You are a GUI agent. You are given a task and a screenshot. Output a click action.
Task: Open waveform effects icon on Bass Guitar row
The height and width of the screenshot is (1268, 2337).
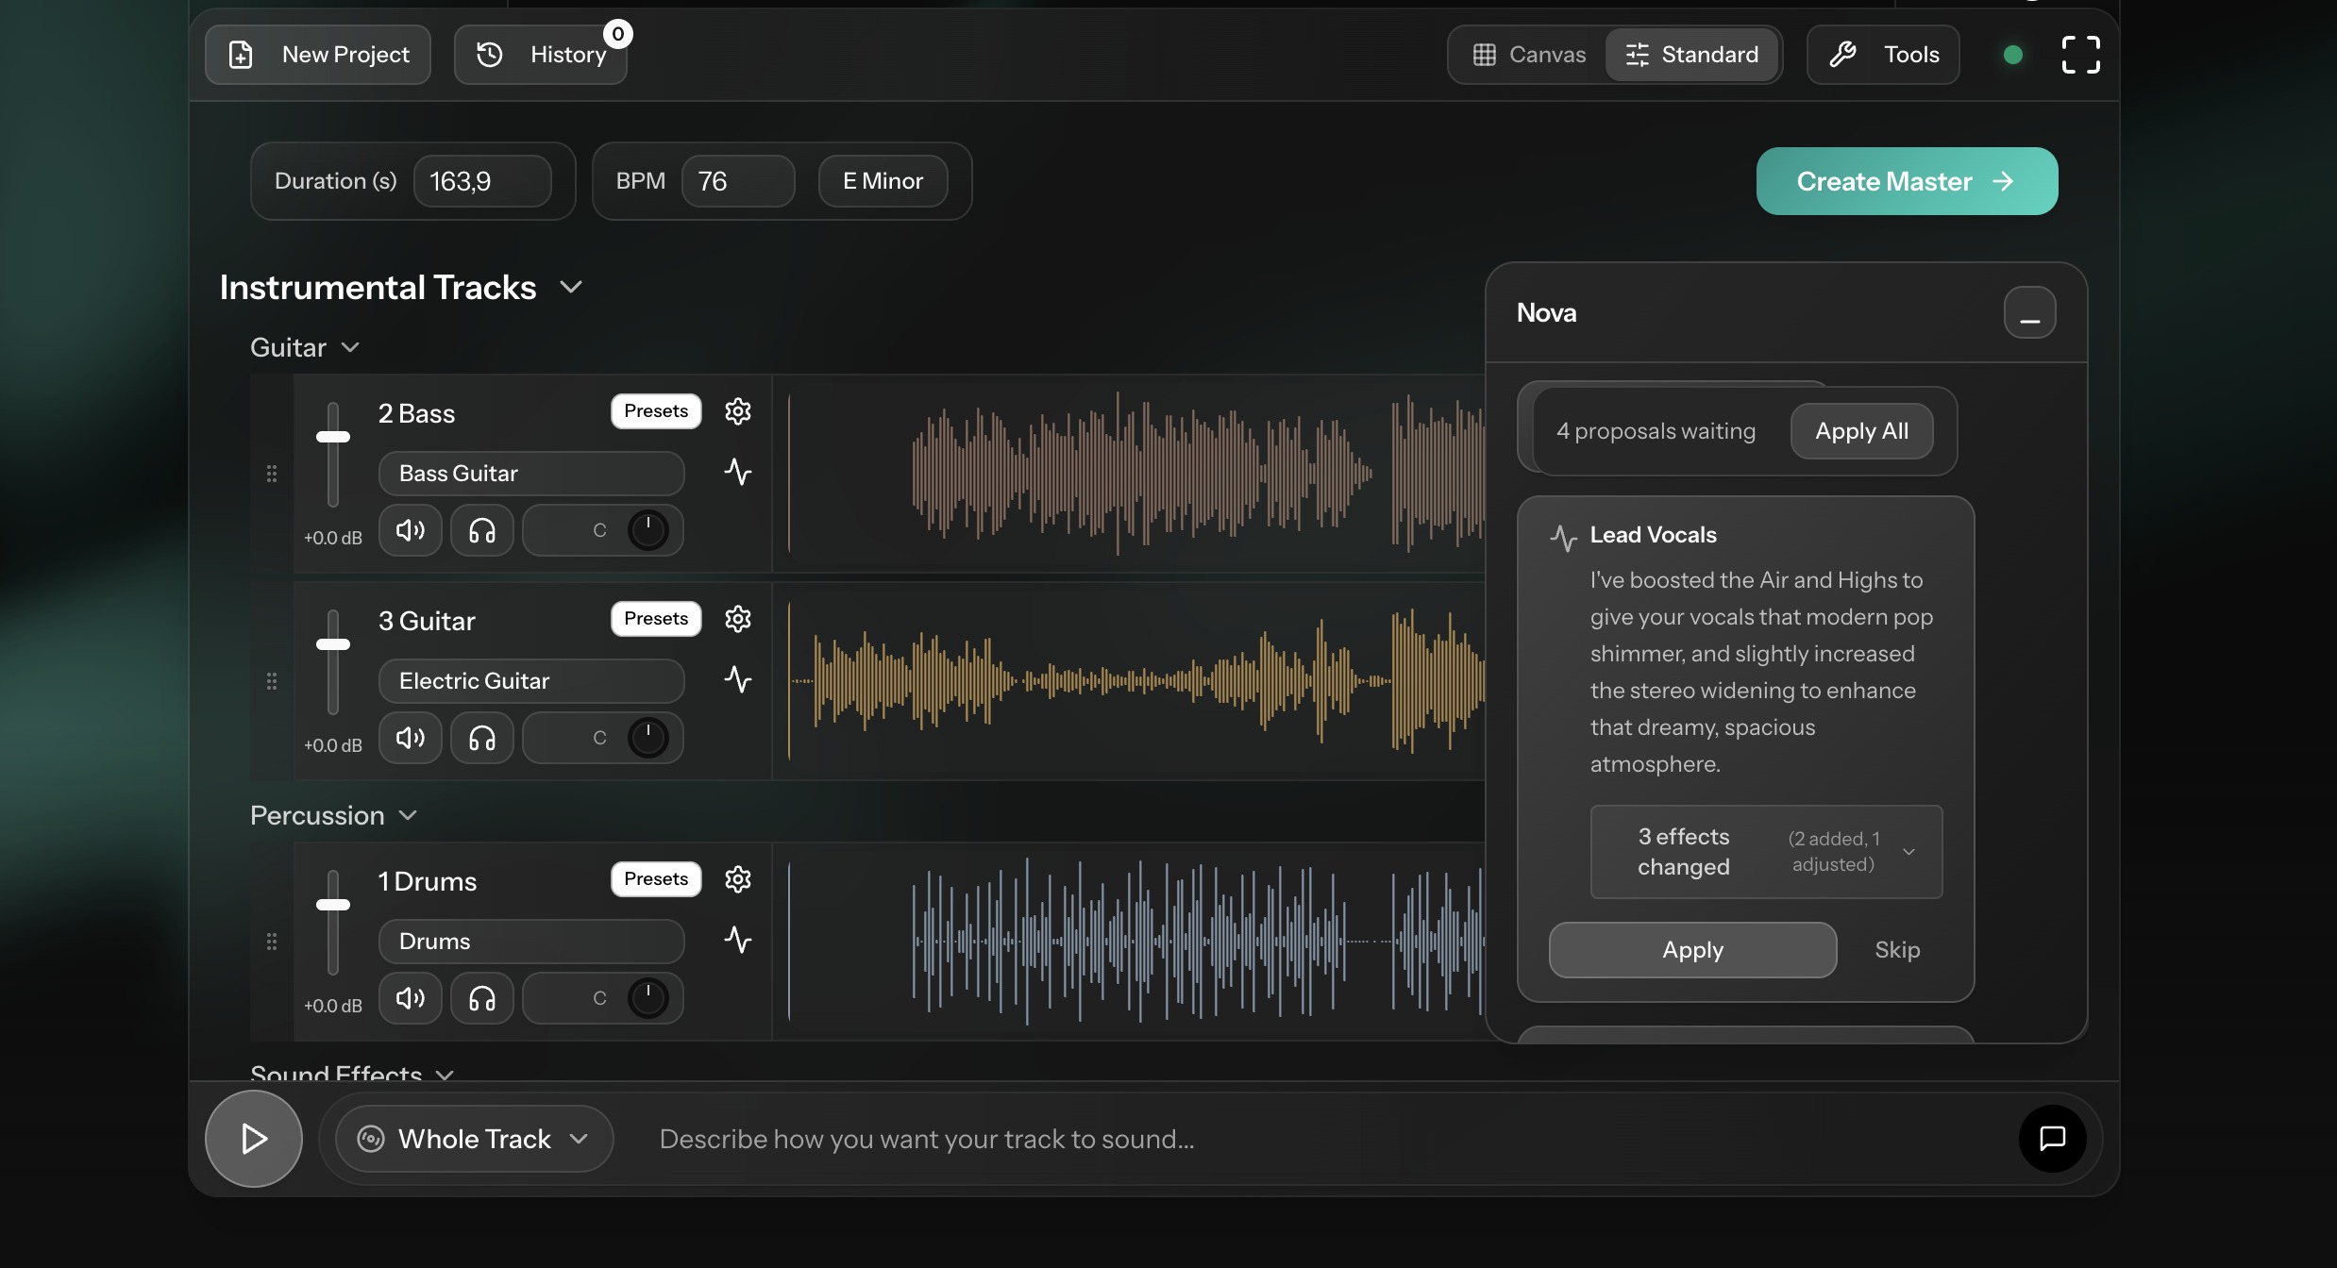pos(738,472)
